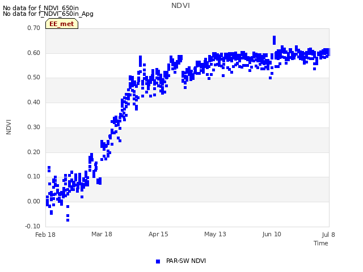
Task: Click the Time x-axis label
Action: click(x=321, y=243)
